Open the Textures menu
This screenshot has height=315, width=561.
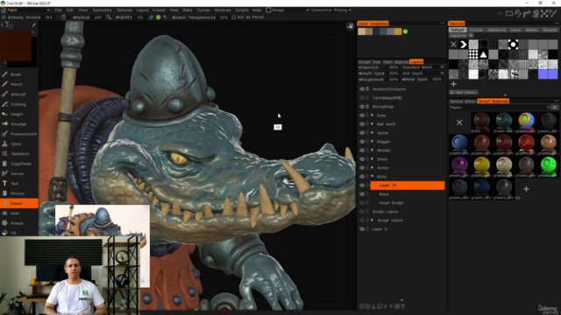124,10
